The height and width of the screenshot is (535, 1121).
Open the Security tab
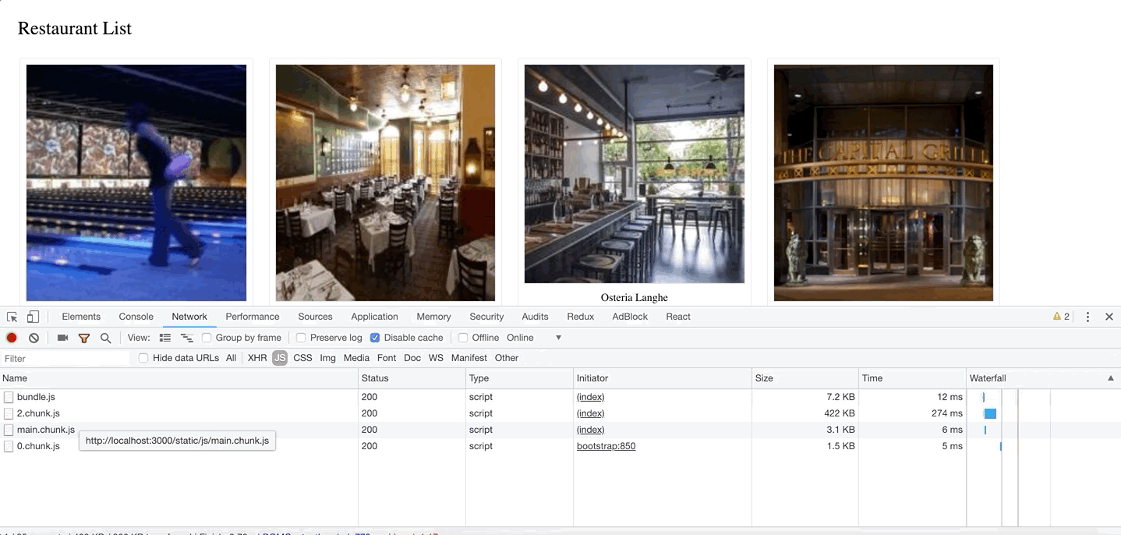(x=486, y=317)
